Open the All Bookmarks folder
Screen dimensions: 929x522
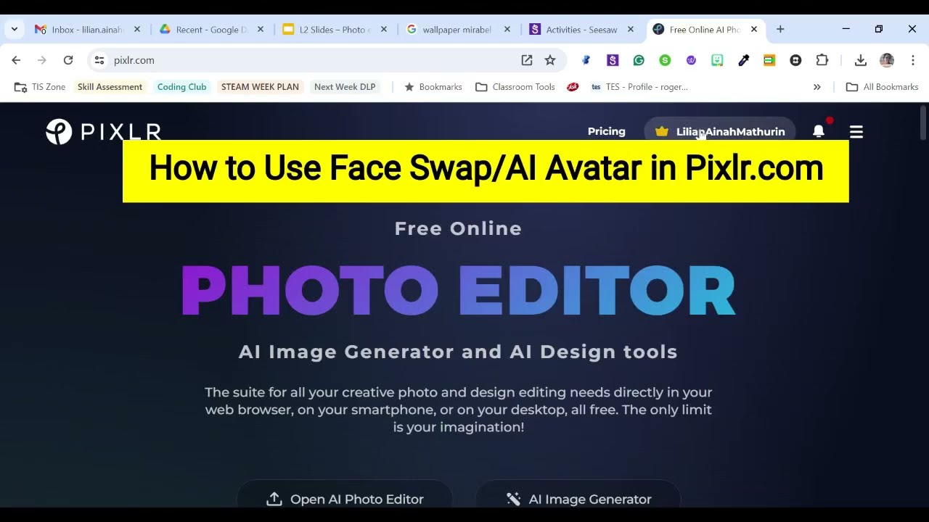coord(883,87)
